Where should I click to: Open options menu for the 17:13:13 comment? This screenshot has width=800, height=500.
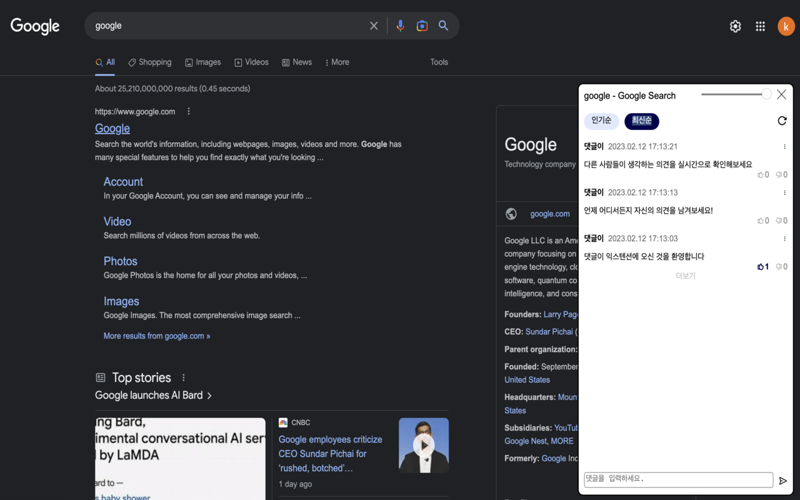click(x=785, y=192)
